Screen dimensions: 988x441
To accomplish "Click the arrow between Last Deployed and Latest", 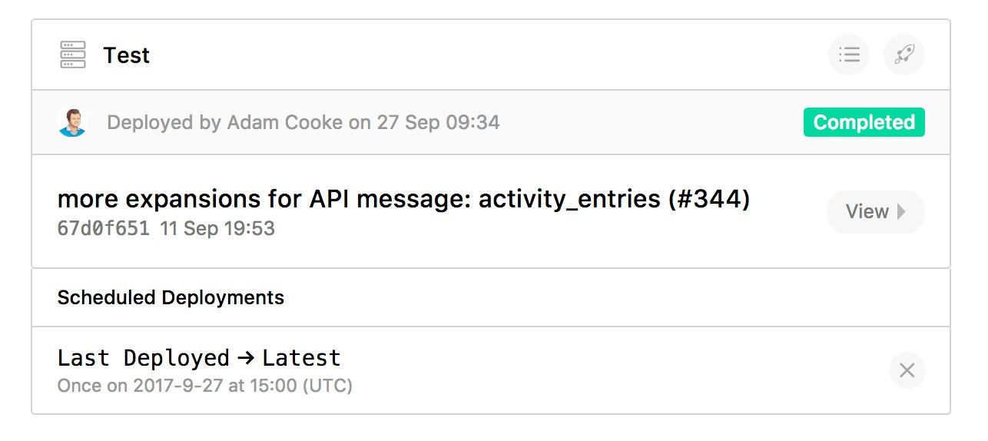I will [x=246, y=358].
